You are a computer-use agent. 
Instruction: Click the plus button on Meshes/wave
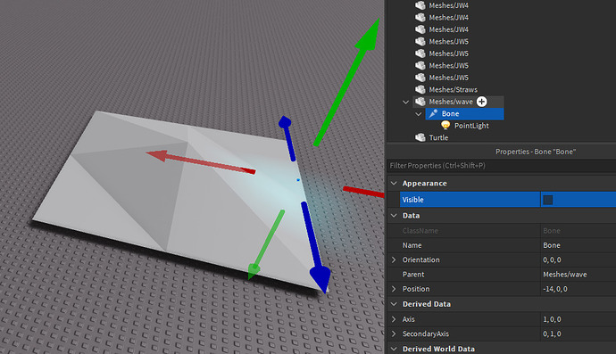tap(482, 102)
